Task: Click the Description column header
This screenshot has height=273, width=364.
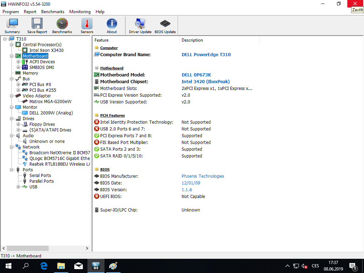Action: (x=192, y=40)
